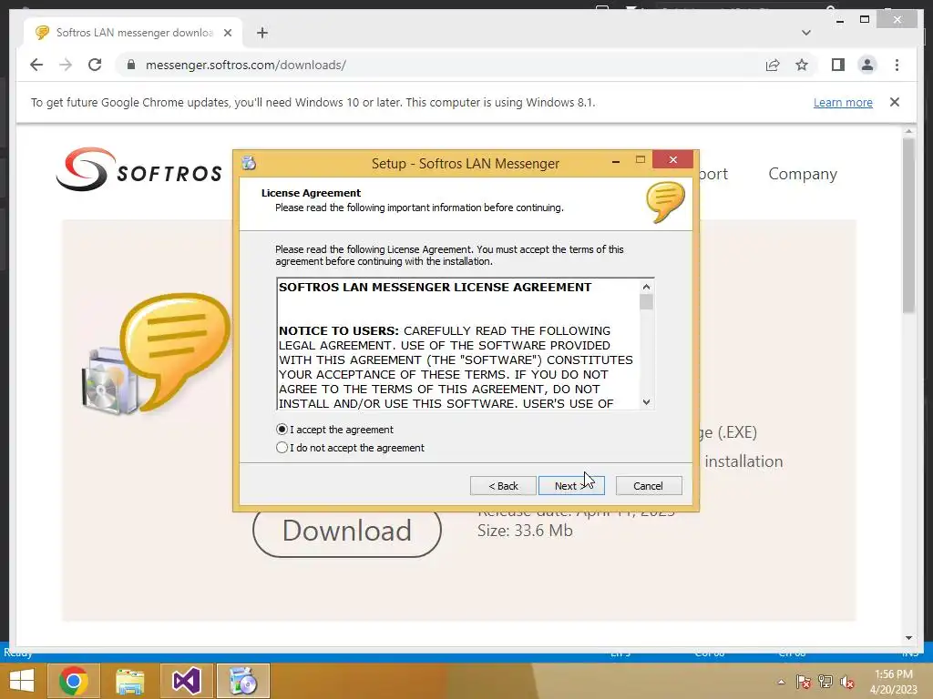This screenshot has height=699, width=933.
Task: Open Chrome tab search chevron
Action: (x=806, y=33)
